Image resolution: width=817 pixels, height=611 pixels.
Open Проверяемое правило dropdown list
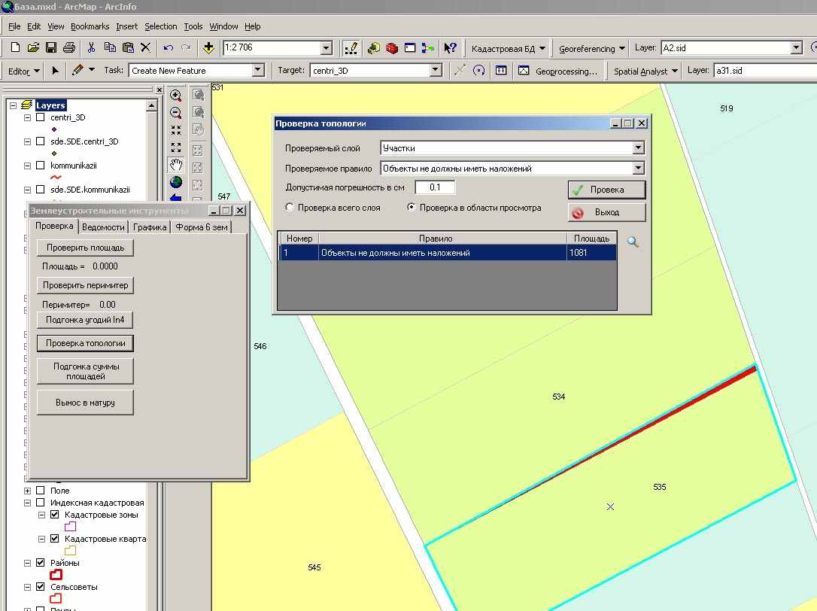638,169
